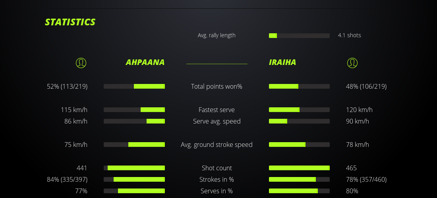Click the Avg. ground stroke speed label
Viewport: 437px width, 198px height.
tap(217, 145)
